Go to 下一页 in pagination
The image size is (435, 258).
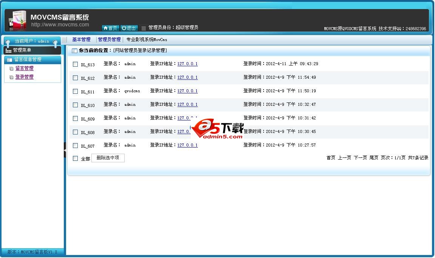click(x=360, y=158)
